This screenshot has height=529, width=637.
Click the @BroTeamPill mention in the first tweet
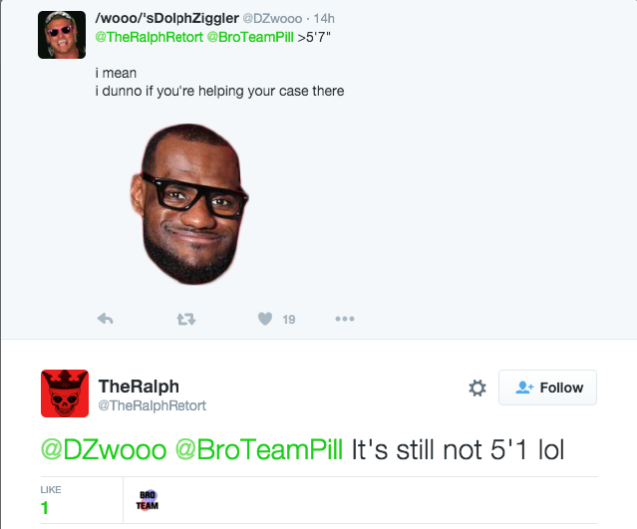(250, 37)
